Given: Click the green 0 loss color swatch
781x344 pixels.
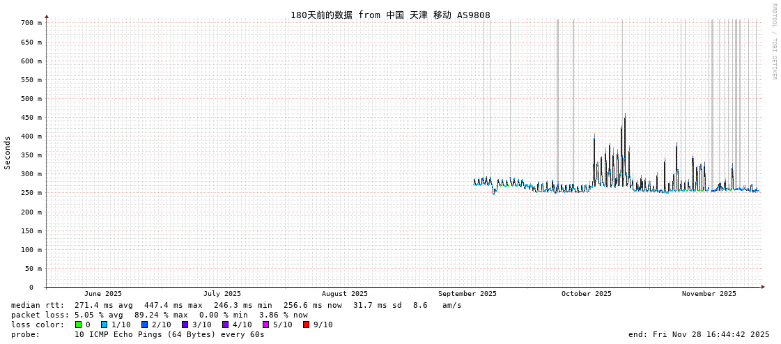Looking at the screenshot, I should pos(79,325).
